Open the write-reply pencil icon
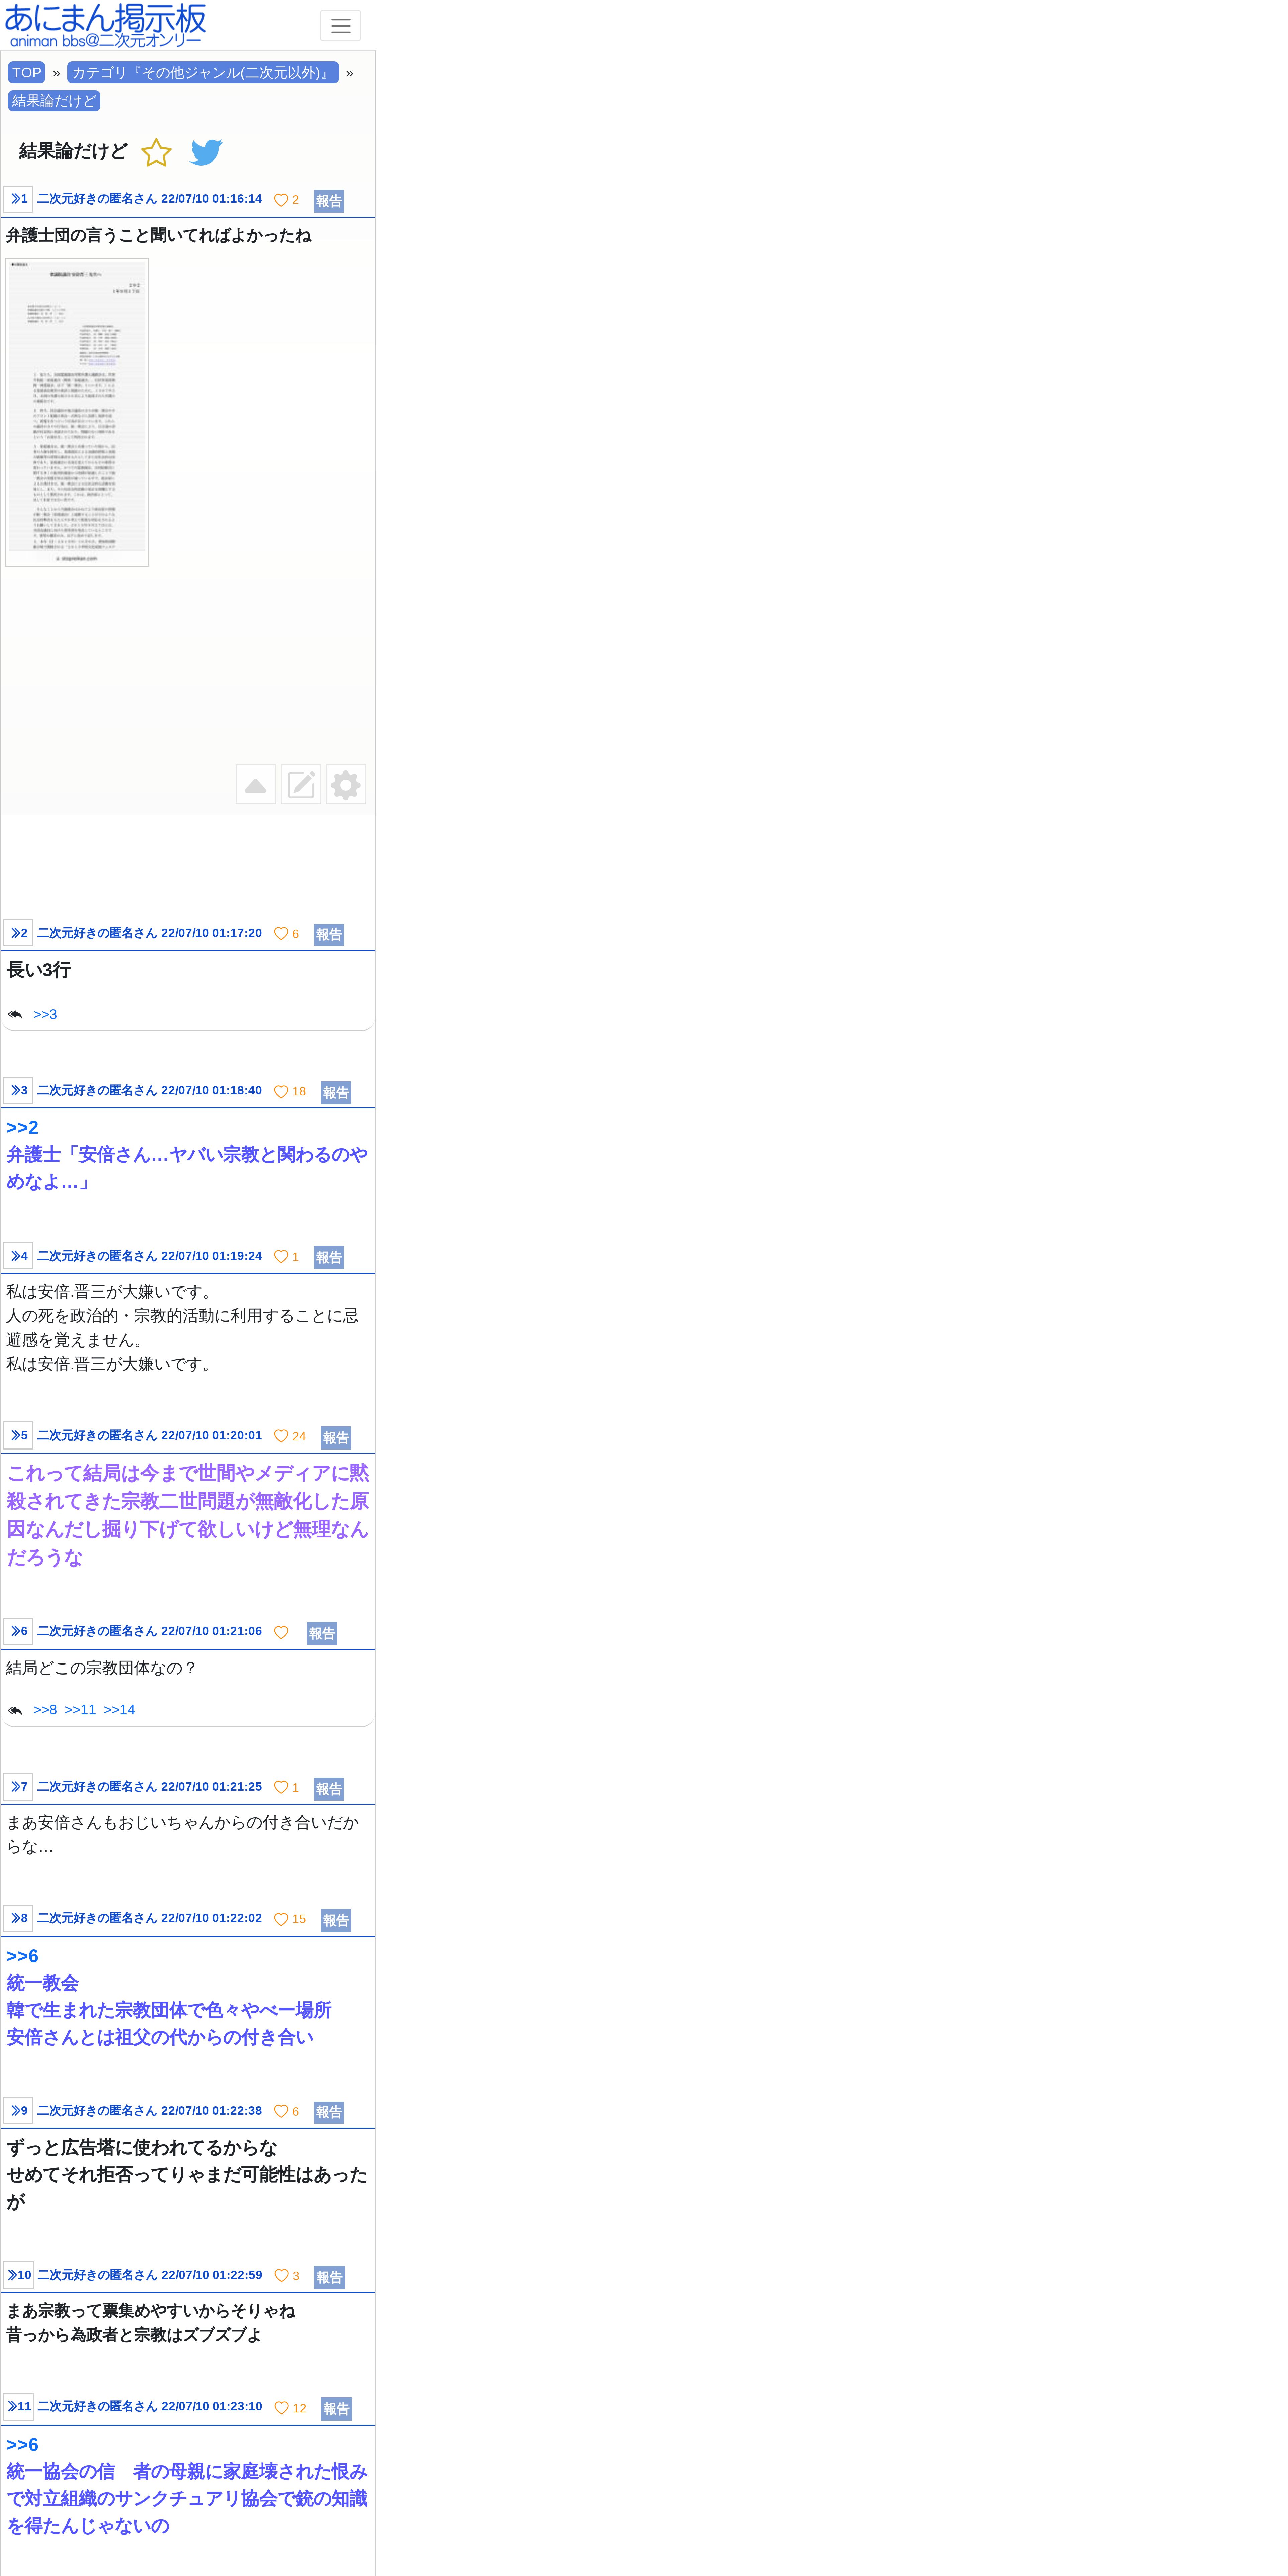Viewport: 1288px width, 2576px height. pyautogui.click(x=301, y=785)
